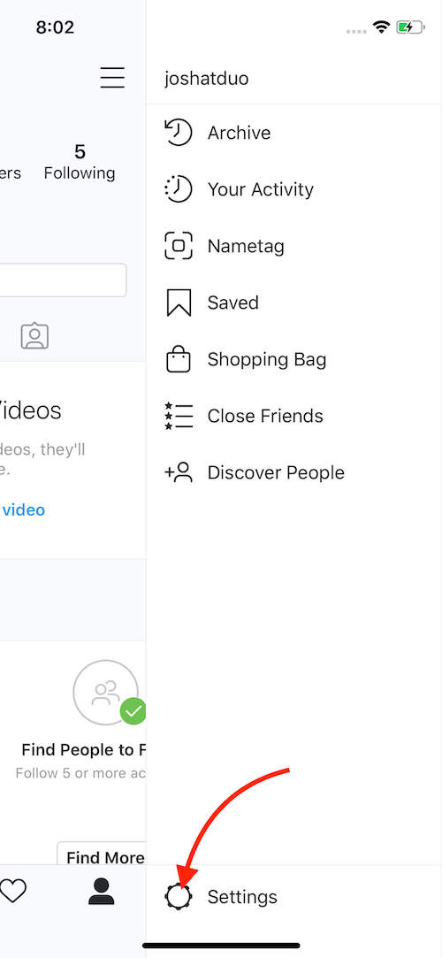Tap the Shopping Bag icon

click(179, 358)
